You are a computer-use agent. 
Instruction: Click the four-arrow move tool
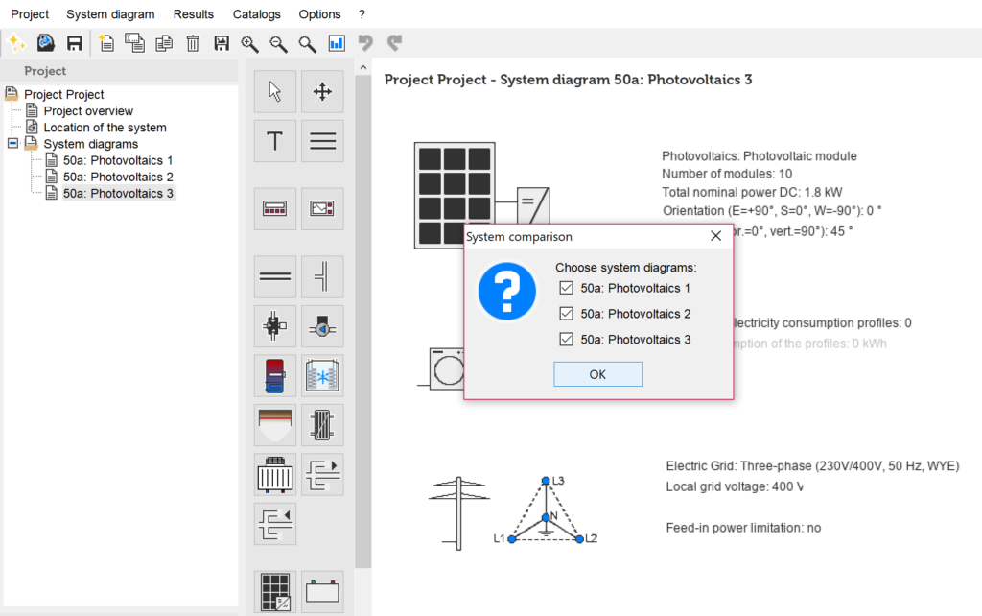click(x=322, y=92)
